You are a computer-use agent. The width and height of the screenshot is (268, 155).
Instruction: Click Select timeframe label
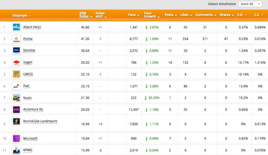222,4
